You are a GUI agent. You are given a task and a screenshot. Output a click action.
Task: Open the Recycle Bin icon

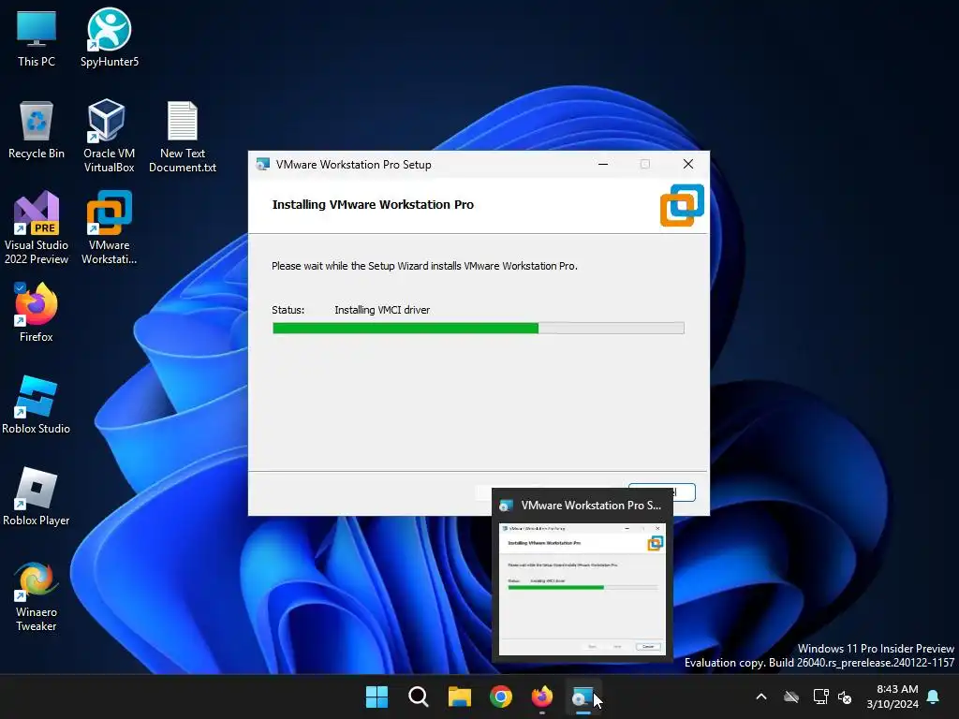pyautogui.click(x=37, y=130)
